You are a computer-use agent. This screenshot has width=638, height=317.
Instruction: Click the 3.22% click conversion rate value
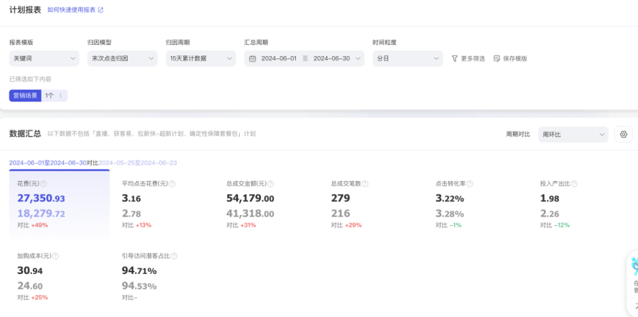coord(450,199)
